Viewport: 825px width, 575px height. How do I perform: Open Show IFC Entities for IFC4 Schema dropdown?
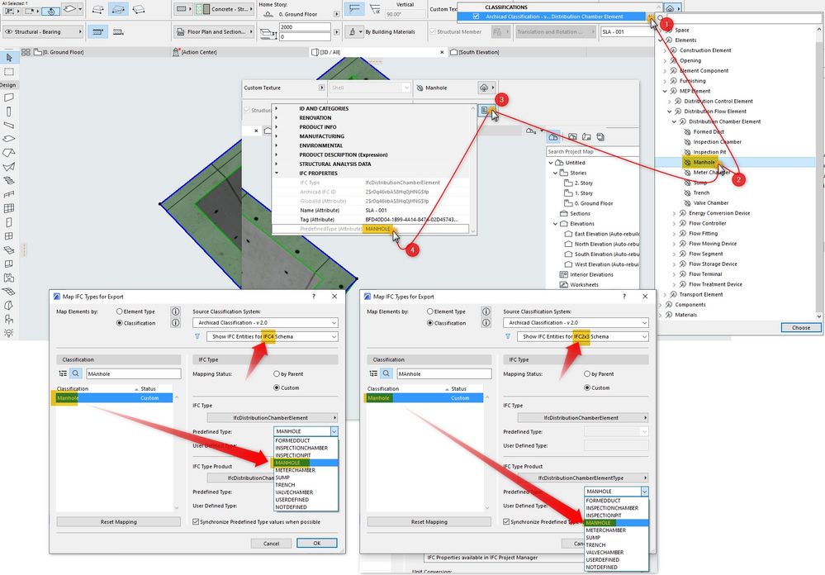point(272,336)
